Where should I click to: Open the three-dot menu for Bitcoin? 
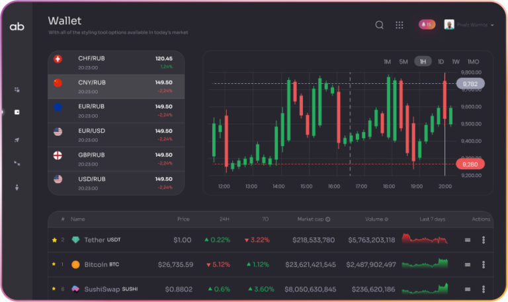[484, 264]
